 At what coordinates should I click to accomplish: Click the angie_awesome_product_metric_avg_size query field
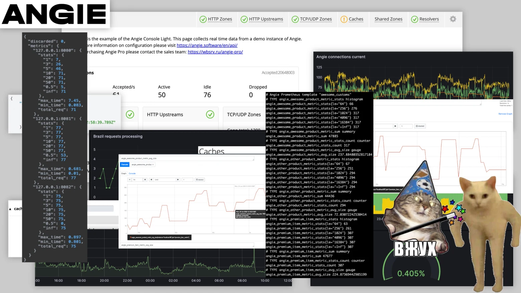(187, 158)
